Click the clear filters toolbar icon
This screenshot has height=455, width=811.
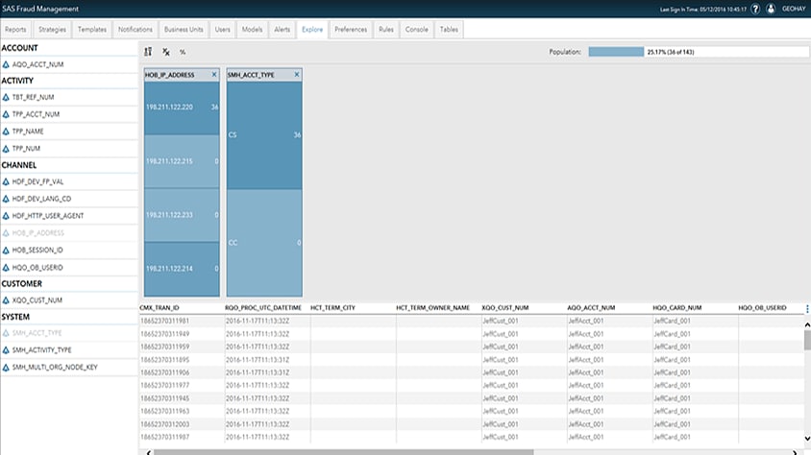[x=166, y=52]
